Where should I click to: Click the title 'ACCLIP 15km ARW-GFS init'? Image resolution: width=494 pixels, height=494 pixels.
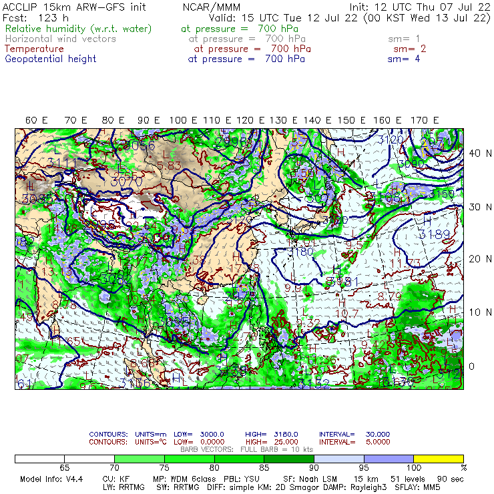pyautogui.click(x=74, y=7)
